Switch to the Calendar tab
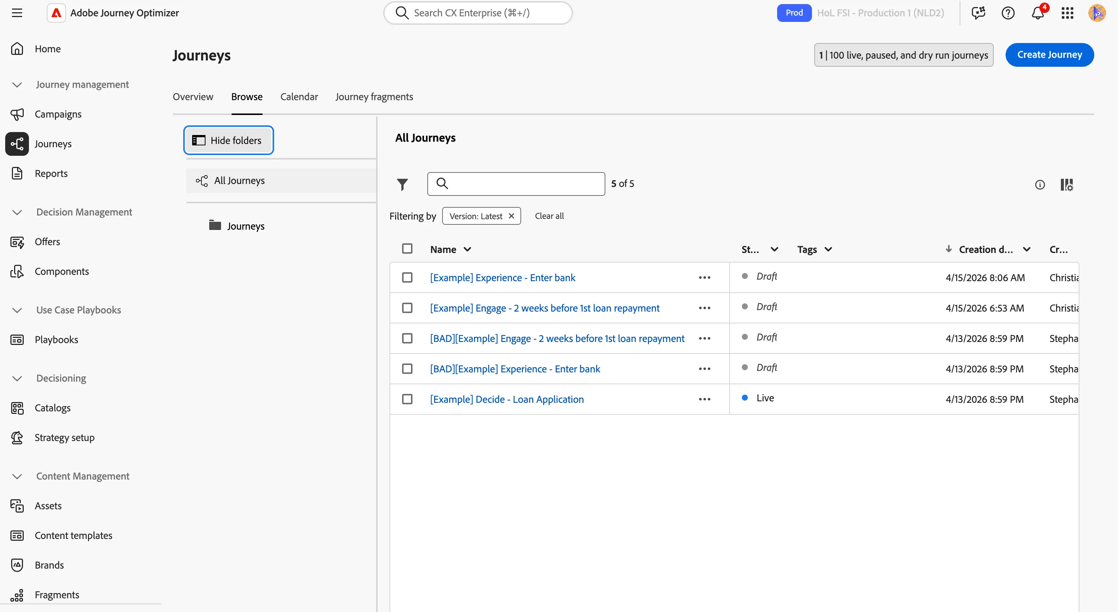The height and width of the screenshot is (612, 1118). tap(299, 96)
